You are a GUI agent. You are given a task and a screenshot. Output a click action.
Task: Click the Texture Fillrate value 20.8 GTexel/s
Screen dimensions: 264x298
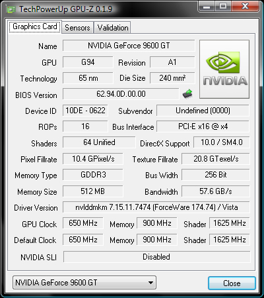216,159
